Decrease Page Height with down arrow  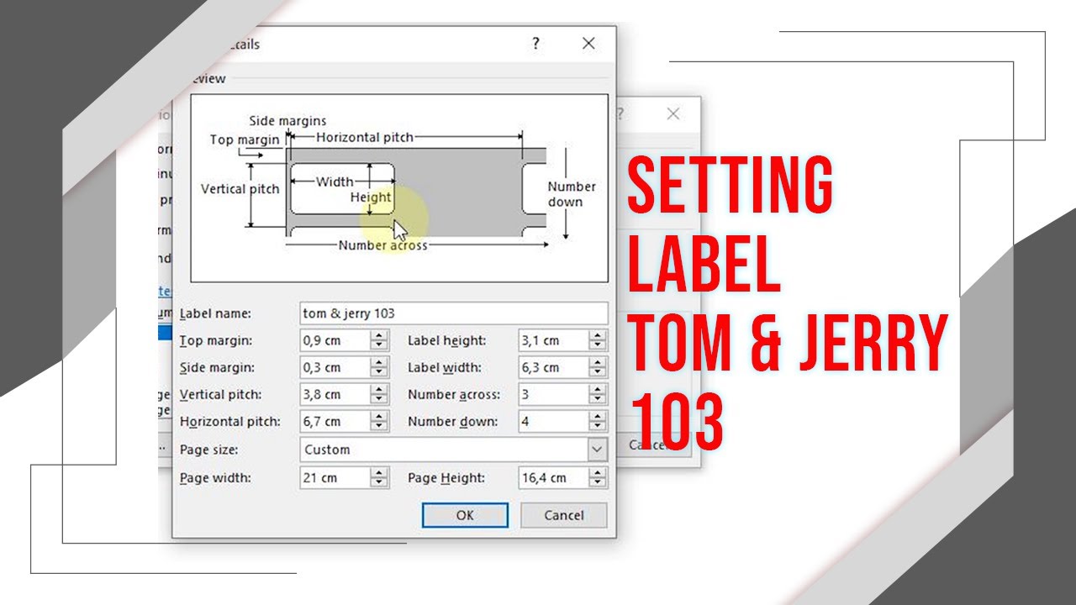(598, 483)
